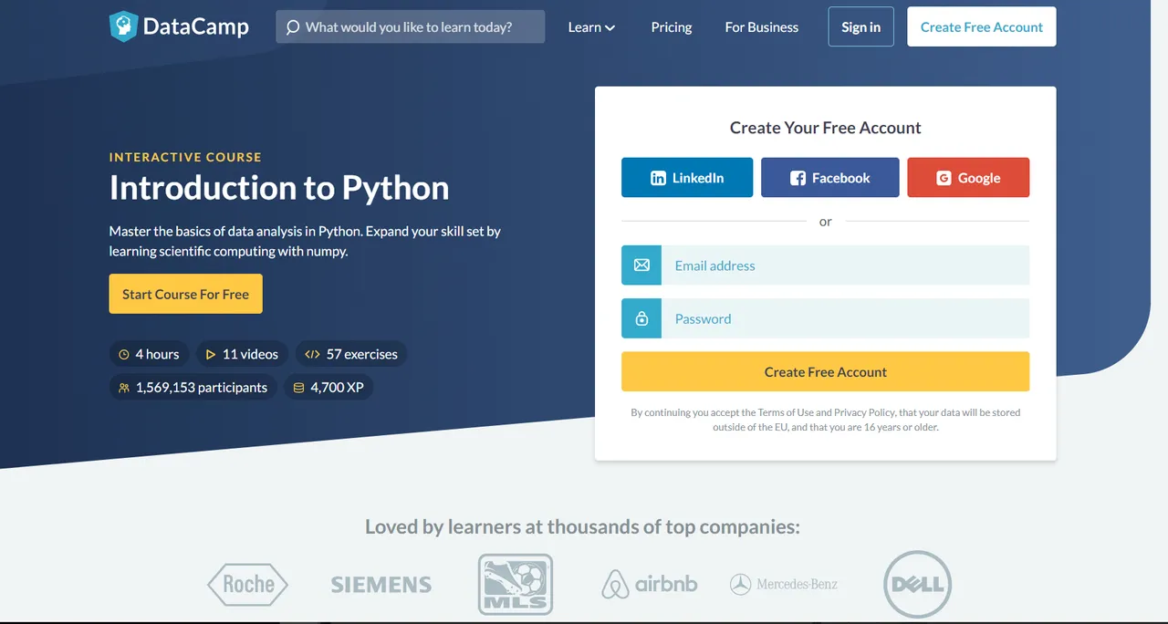
Task: Sign up with Google
Action: coord(968,178)
